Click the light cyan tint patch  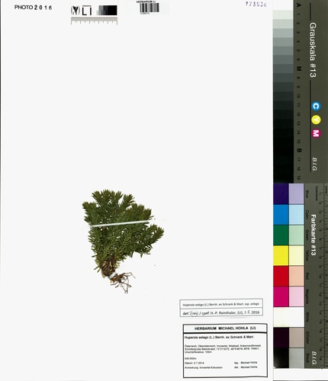pos(297,215)
